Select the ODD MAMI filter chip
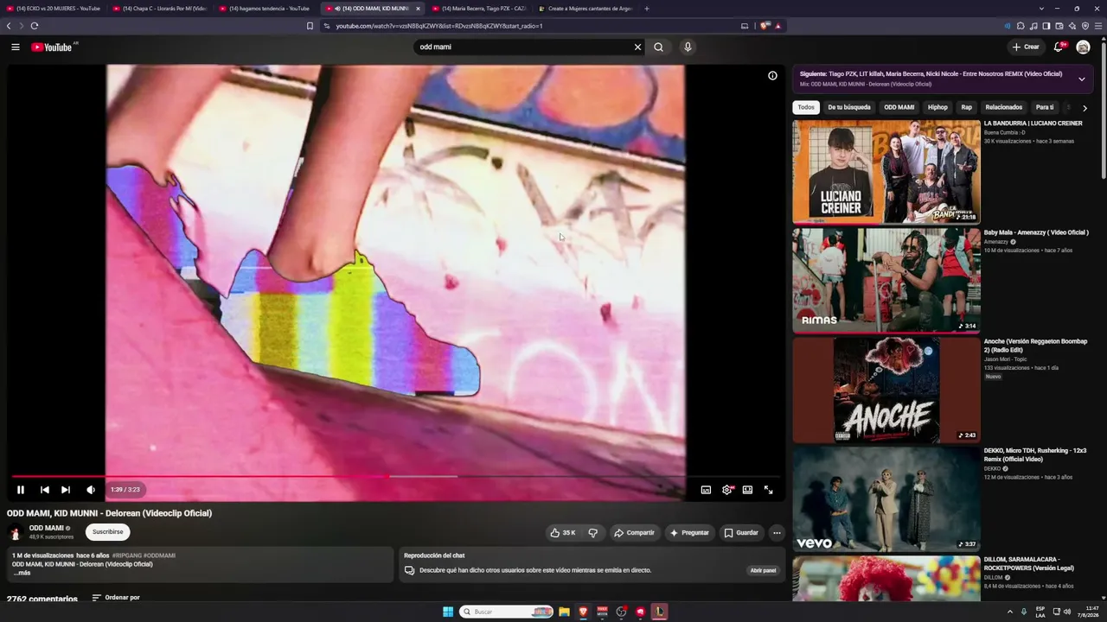The width and height of the screenshot is (1107, 622). click(899, 107)
